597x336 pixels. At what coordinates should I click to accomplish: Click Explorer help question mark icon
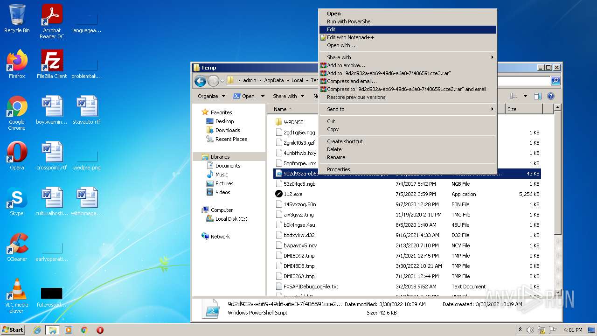pos(550,96)
